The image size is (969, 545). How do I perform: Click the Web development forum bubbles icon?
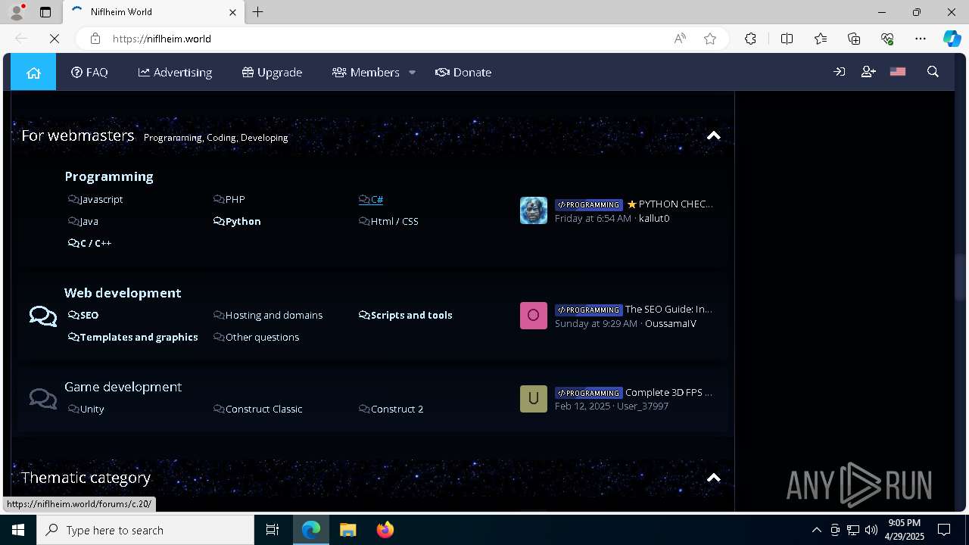(43, 316)
